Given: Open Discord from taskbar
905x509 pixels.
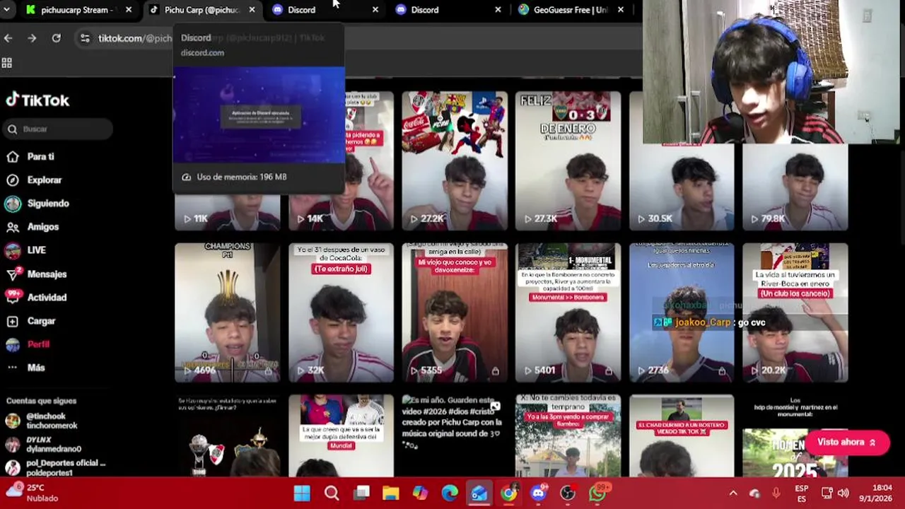Looking at the screenshot, I should coord(539,493).
